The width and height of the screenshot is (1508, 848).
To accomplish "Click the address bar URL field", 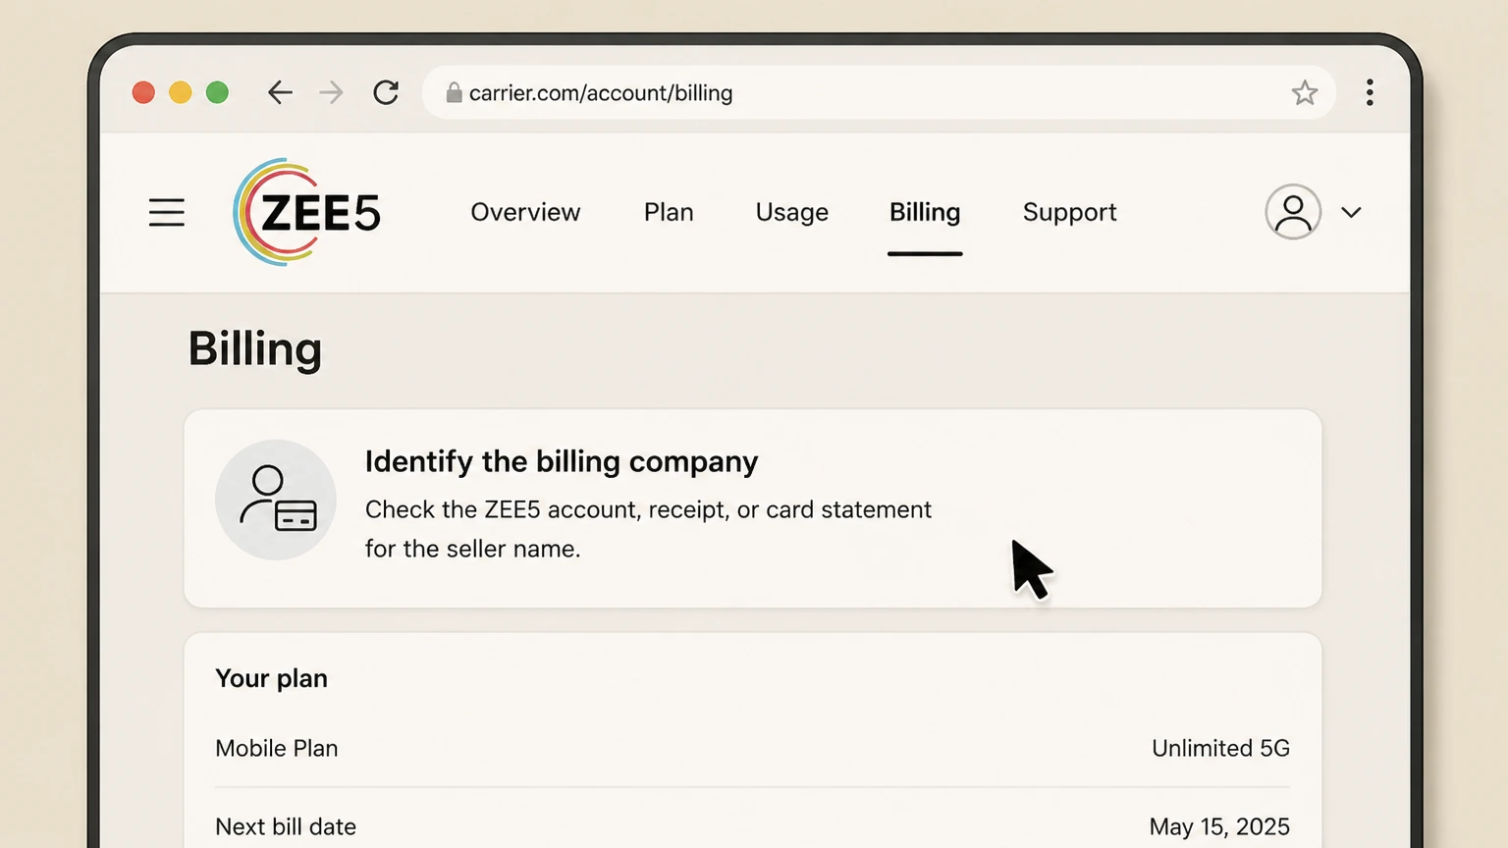I will pyautogui.click(x=879, y=92).
